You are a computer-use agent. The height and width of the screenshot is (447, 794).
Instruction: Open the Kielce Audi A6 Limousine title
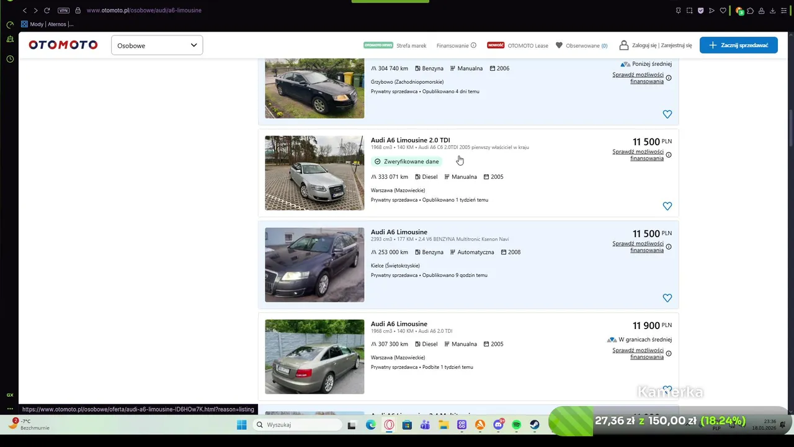point(399,232)
